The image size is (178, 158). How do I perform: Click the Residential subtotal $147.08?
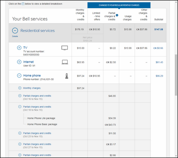pyautogui.click(x=159, y=29)
